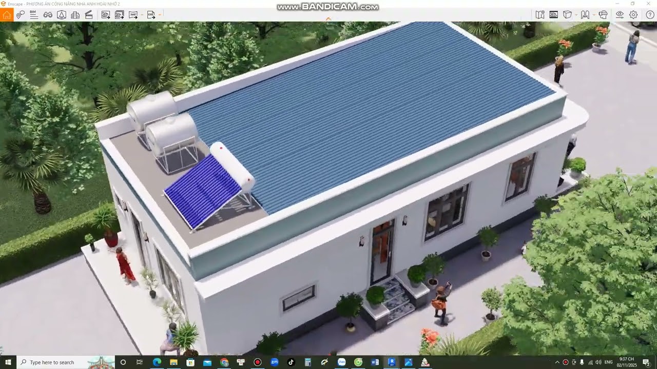Expand the EXE export dropdown arrow
This screenshot has width=657, height=369.
tap(160, 15)
